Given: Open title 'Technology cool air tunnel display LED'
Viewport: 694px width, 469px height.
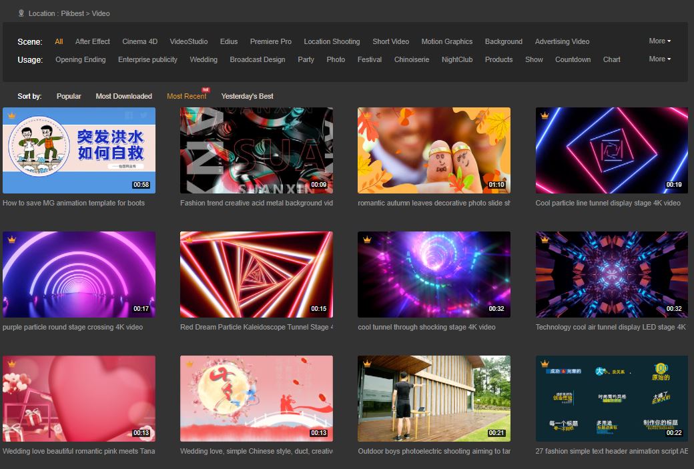Looking at the screenshot, I should click(x=611, y=328).
